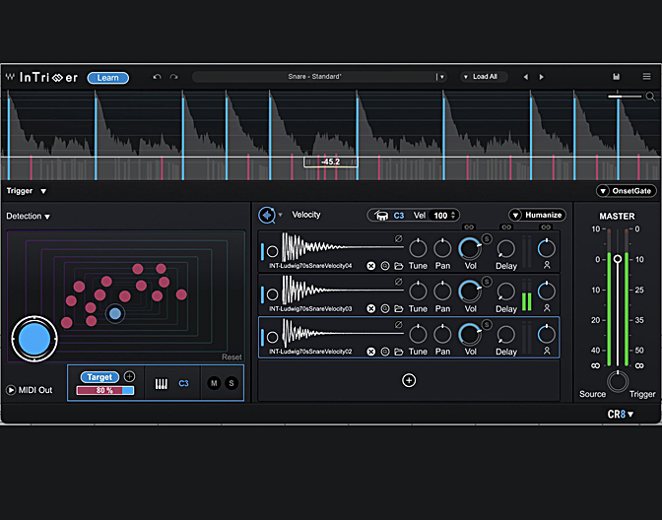This screenshot has height=520, width=662.
Task: Click the person icon on SnareVelocity02 row
Action: coord(547,351)
